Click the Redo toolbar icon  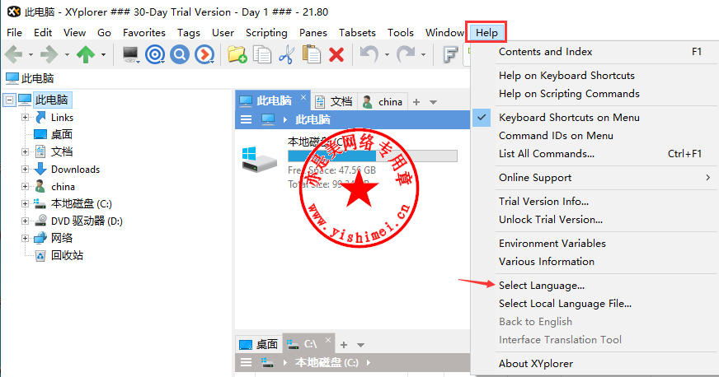coord(406,54)
